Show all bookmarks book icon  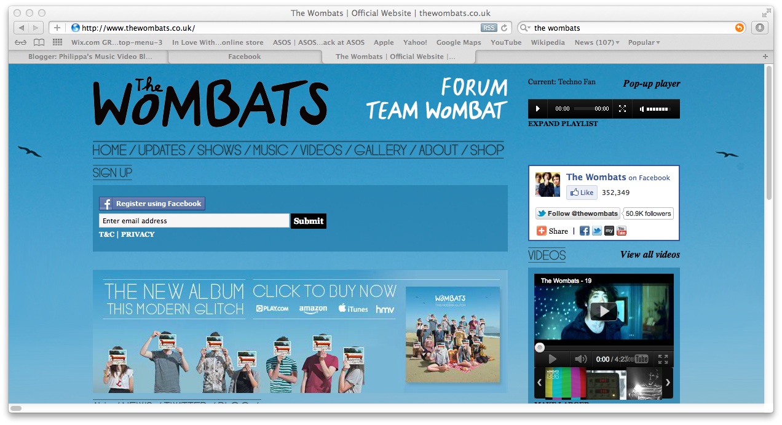coord(39,42)
